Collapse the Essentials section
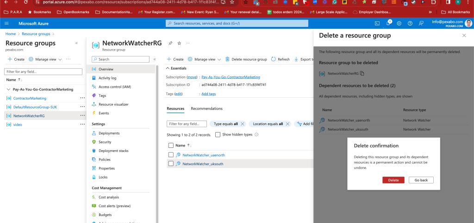The height and width of the screenshot is (223, 474). coord(176,68)
